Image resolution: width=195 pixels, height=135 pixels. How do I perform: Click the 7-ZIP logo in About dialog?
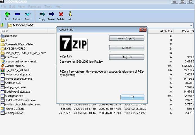(x=73, y=43)
